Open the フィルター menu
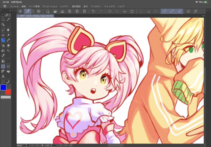The image size is (211, 147). point(96,6)
